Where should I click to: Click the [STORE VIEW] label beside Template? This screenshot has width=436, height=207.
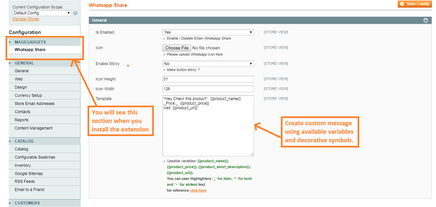276,98
